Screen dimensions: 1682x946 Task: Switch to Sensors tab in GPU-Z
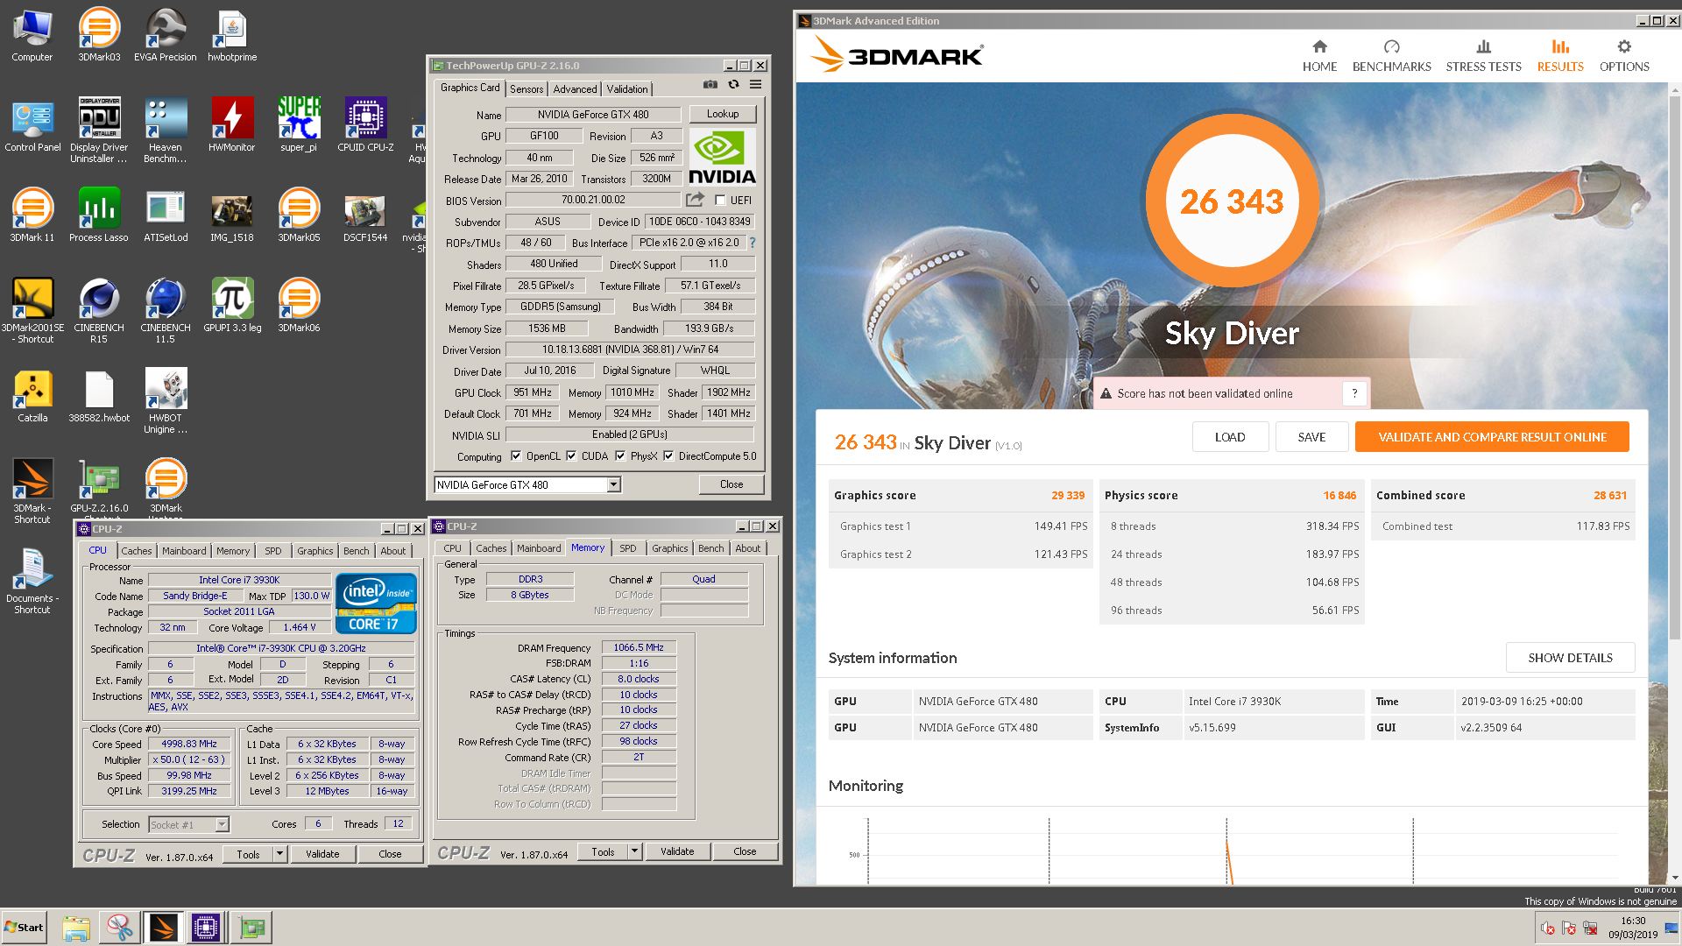point(527,89)
